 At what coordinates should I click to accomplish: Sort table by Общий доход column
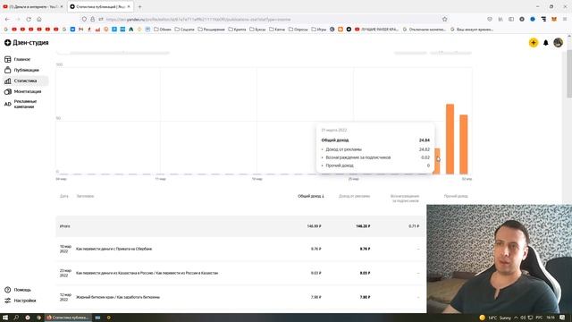tap(311, 196)
